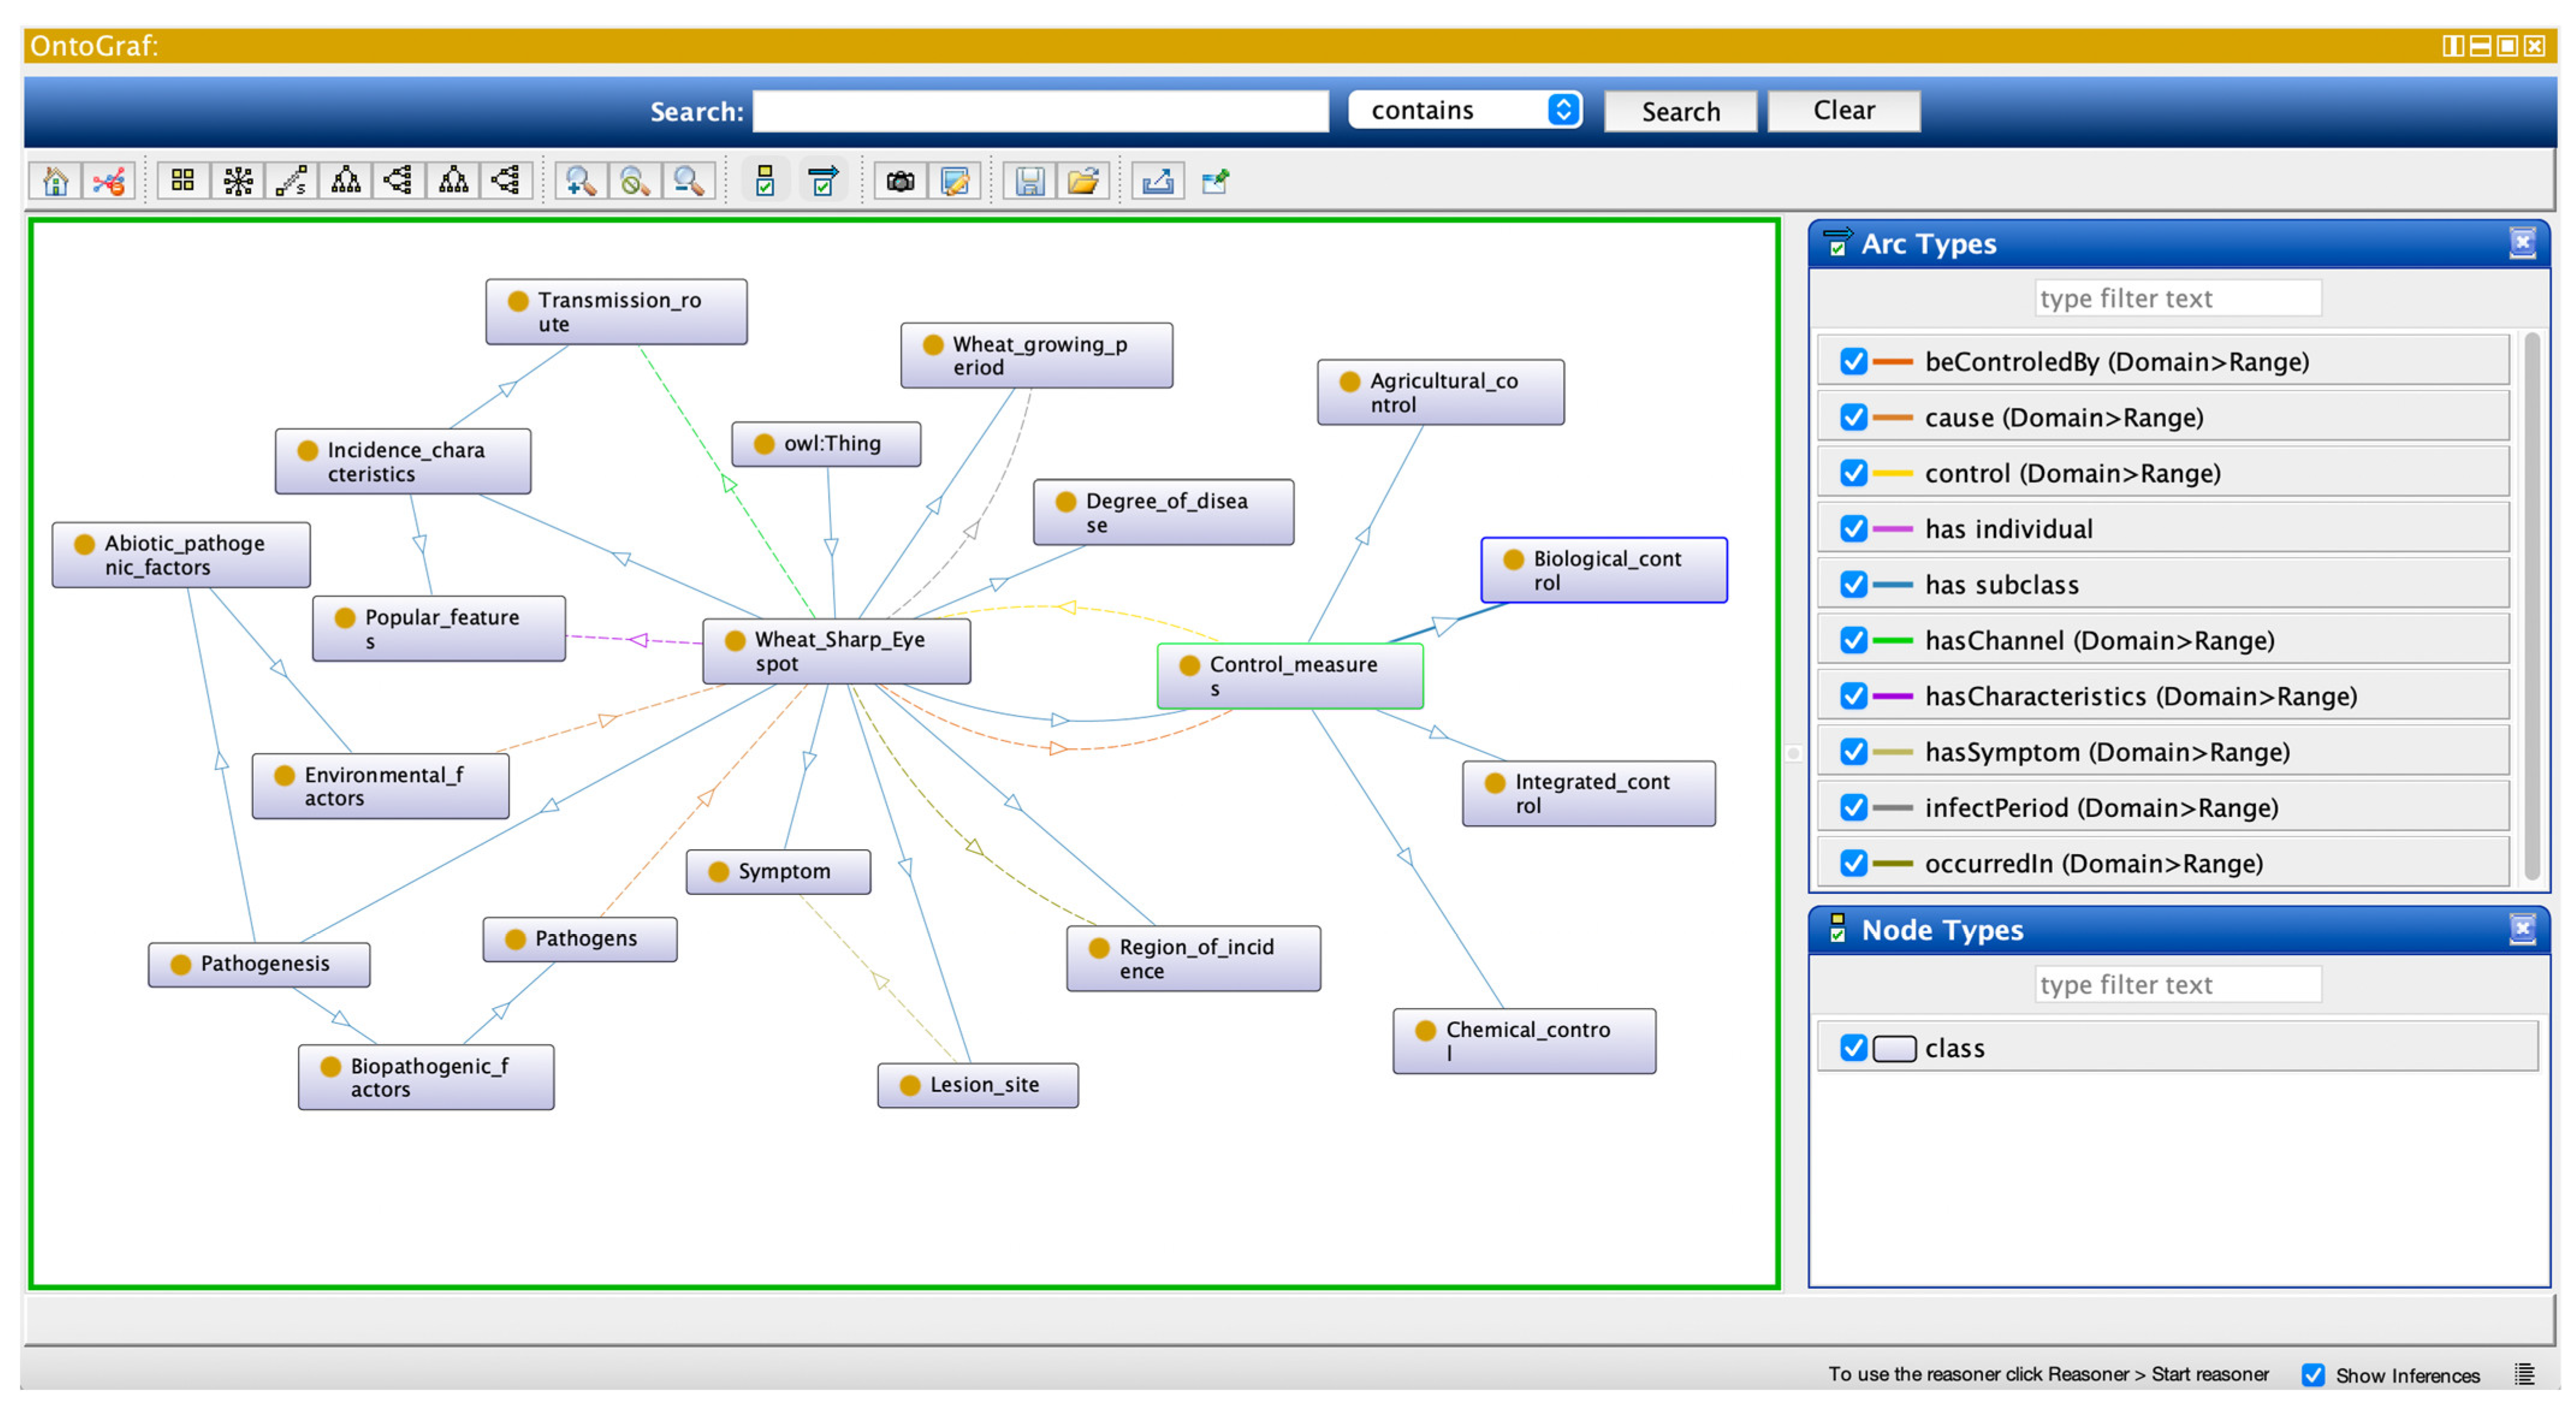2576x1406 pixels.
Task: Disable the class node type checkbox
Action: pyautogui.click(x=1853, y=1047)
